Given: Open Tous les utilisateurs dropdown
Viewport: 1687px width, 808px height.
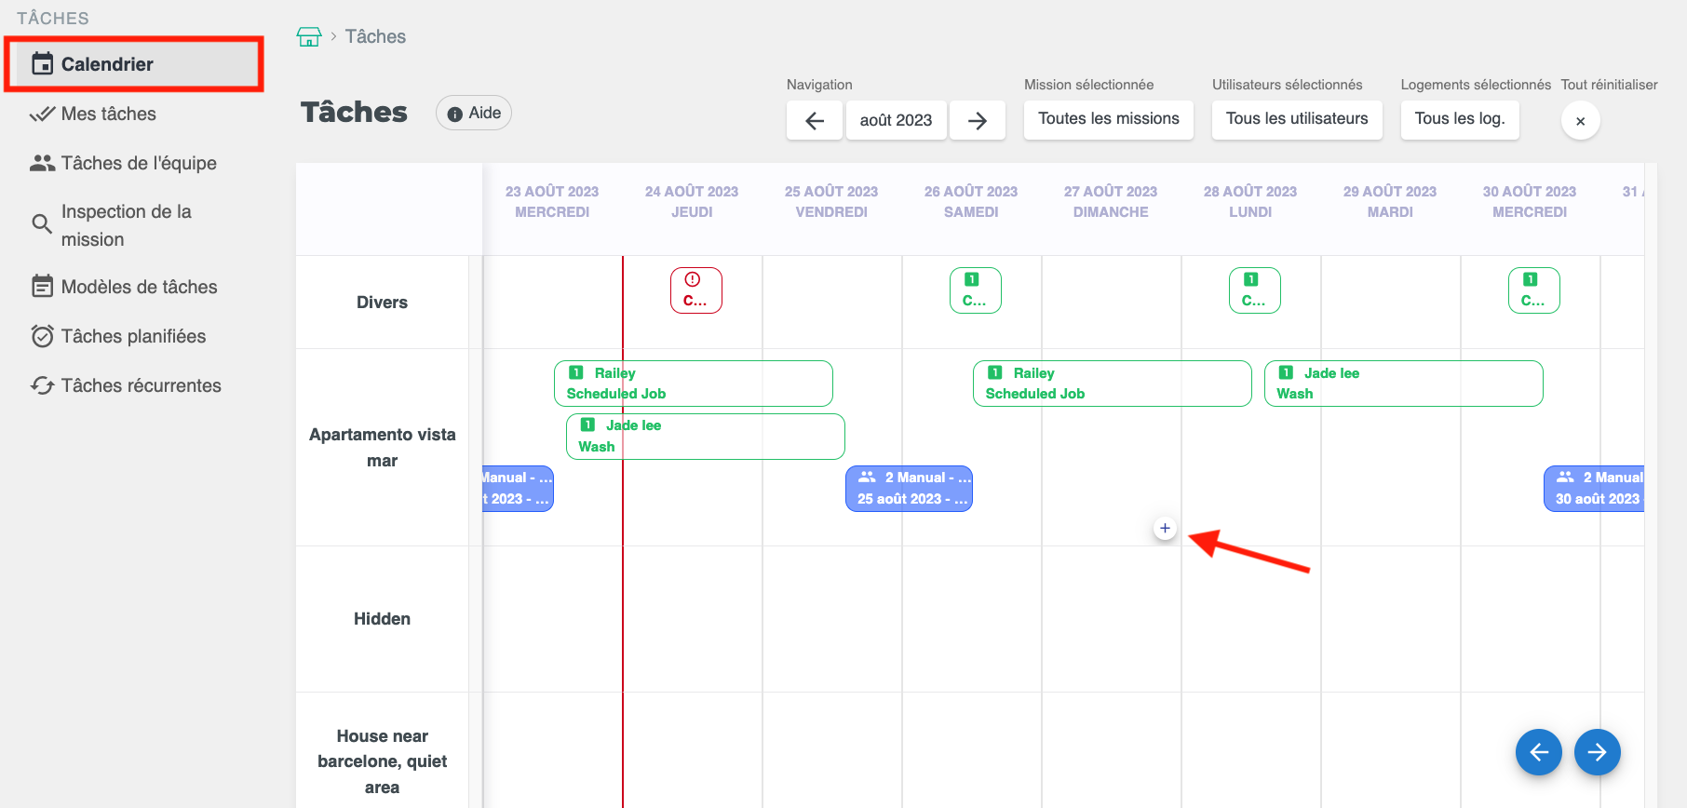Looking at the screenshot, I should coord(1296,119).
